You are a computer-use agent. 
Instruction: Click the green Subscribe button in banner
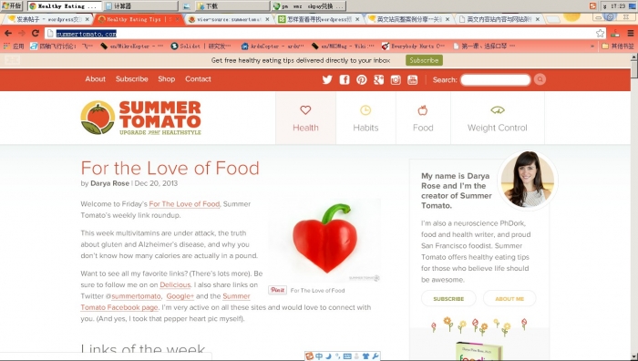(424, 60)
